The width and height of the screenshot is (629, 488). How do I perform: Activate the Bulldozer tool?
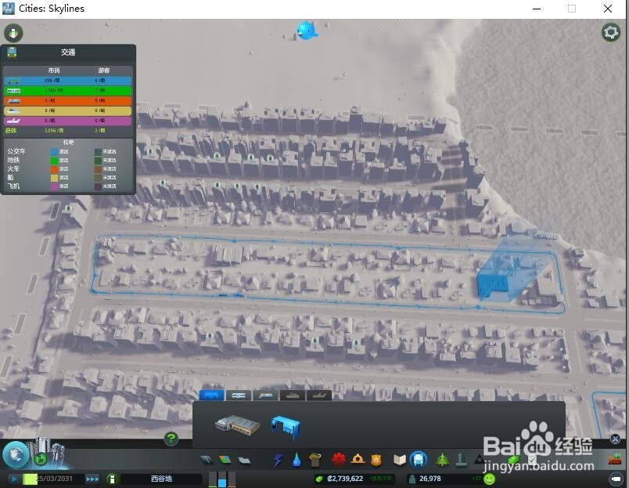(614, 460)
